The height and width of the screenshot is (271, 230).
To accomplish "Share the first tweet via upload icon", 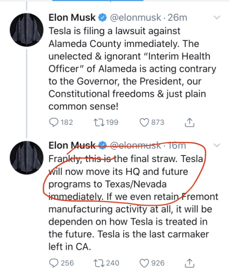I will (189, 122).
